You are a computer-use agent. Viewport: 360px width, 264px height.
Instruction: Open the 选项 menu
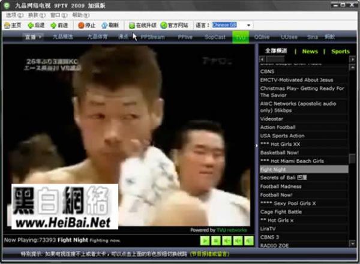14,15
